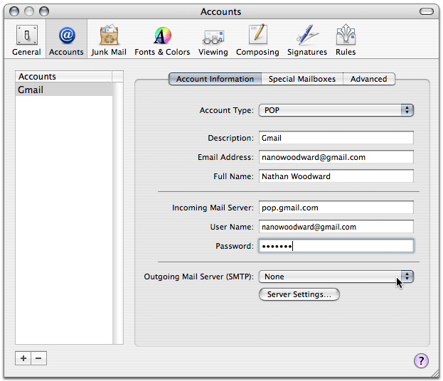
Task: Select the Account Information tab
Action: (x=215, y=79)
